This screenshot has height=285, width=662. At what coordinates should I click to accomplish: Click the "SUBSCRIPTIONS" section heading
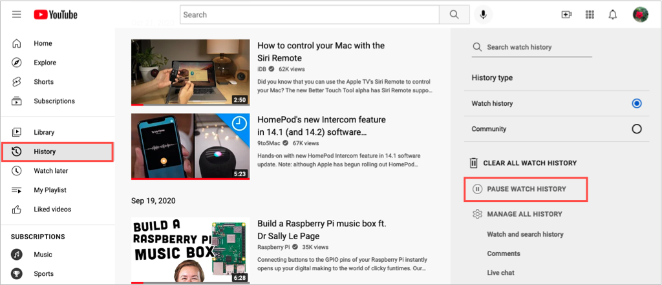point(38,237)
